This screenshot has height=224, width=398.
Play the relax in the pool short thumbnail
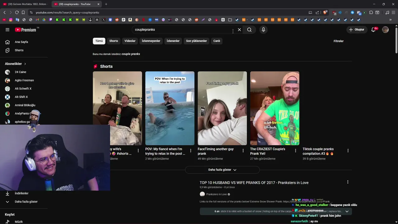pos(170,108)
